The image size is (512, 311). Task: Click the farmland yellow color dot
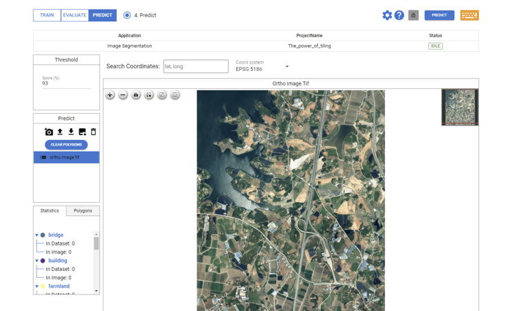coord(43,286)
